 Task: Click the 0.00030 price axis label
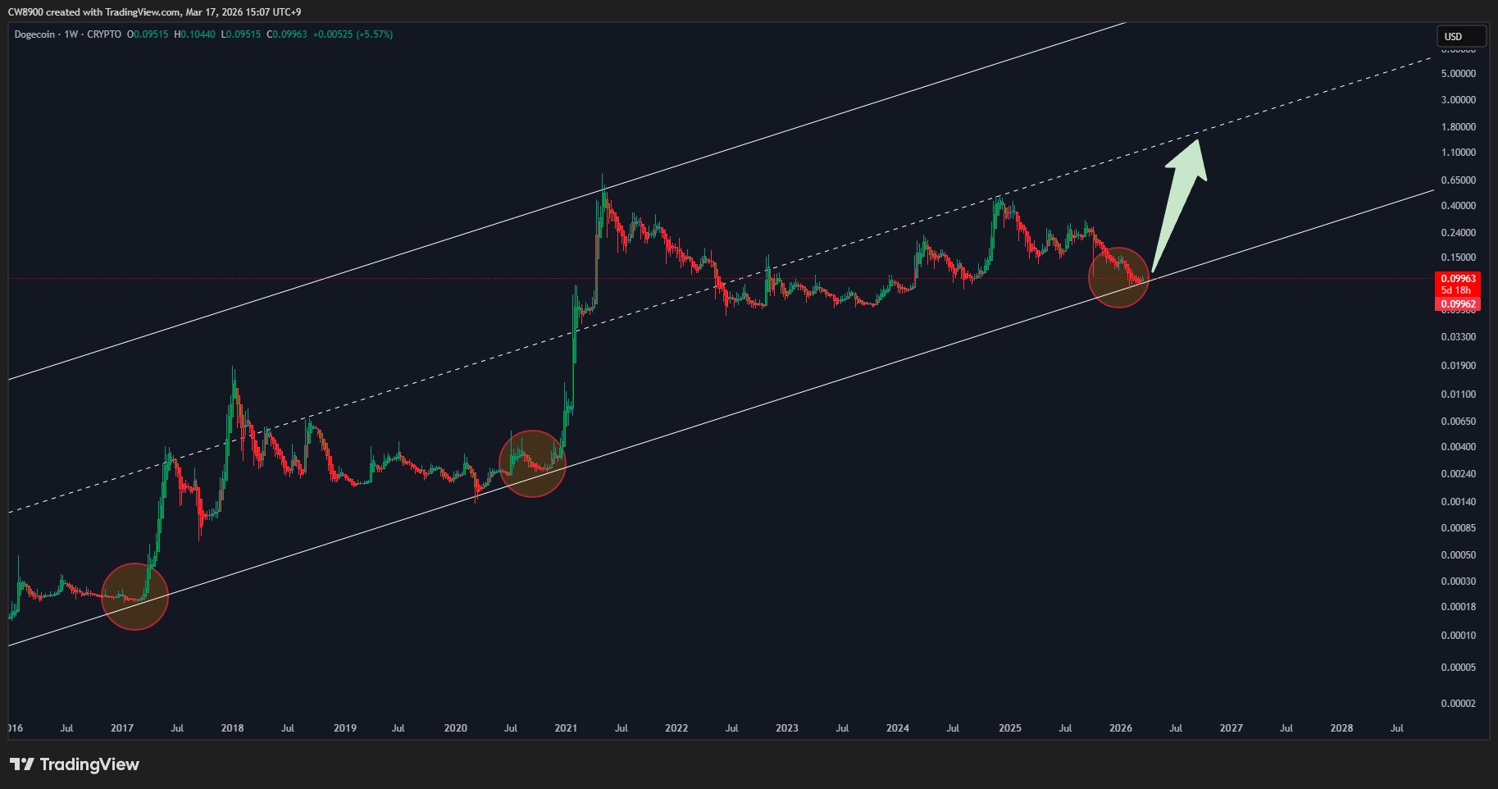pyautogui.click(x=1459, y=581)
